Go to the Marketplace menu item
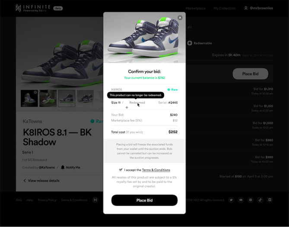Viewport: 289px width, 227px height. 196,8
